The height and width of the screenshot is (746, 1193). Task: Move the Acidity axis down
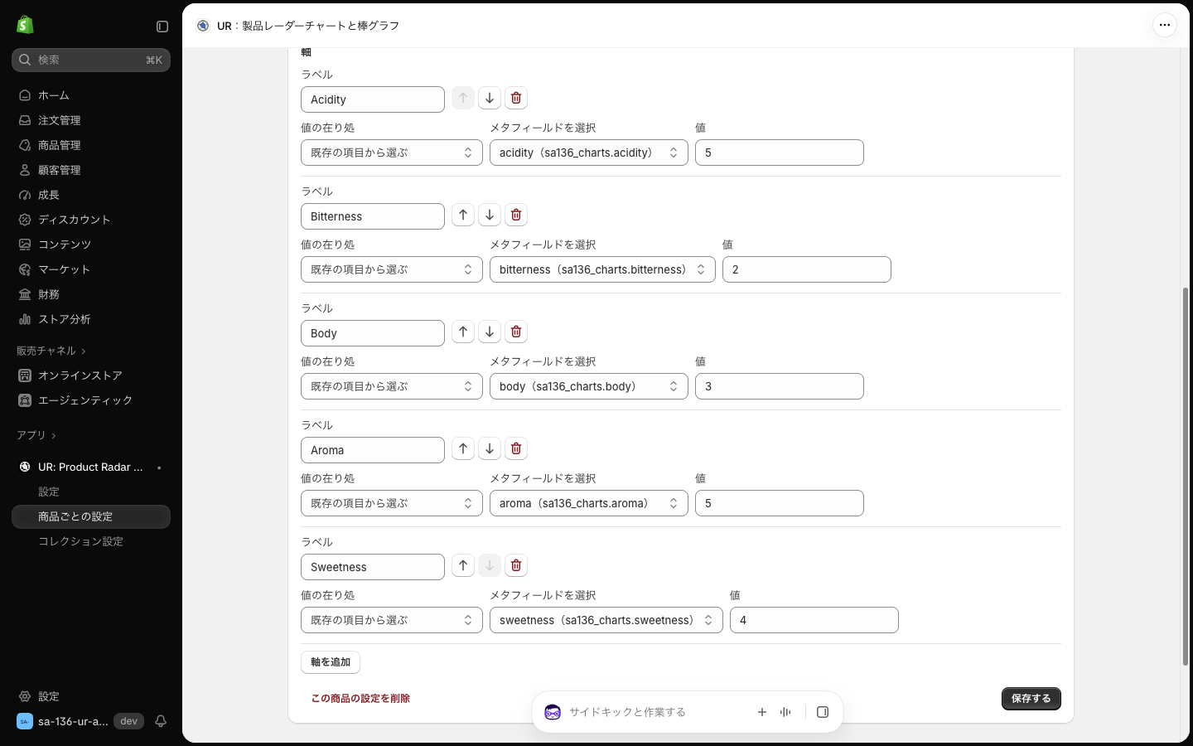(x=490, y=98)
